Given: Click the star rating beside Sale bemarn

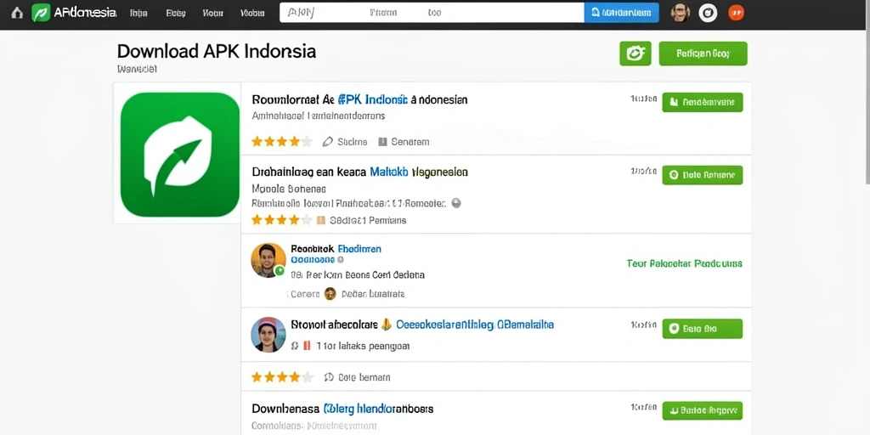Looking at the screenshot, I should tap(283, 377).
